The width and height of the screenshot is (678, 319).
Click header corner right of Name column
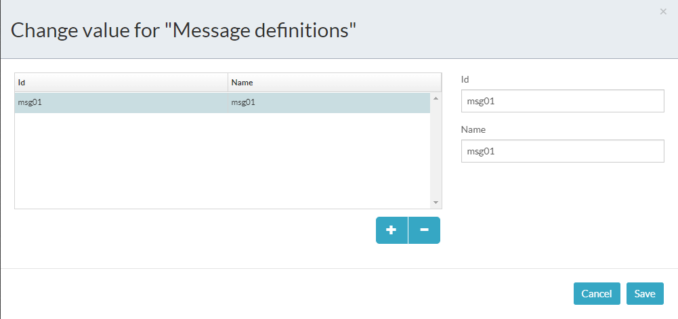coord(436,83)
